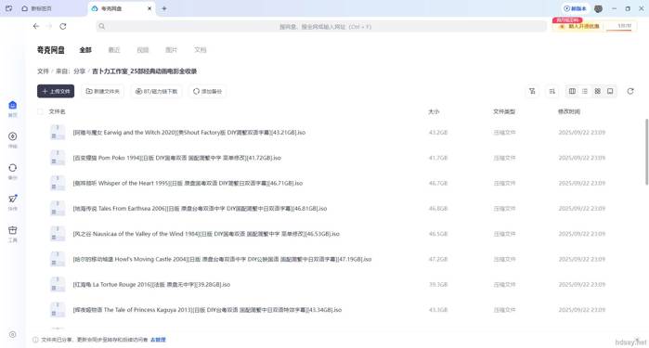
Task: Switch to the 图片 category tab
Action: [x=171, y=50]
